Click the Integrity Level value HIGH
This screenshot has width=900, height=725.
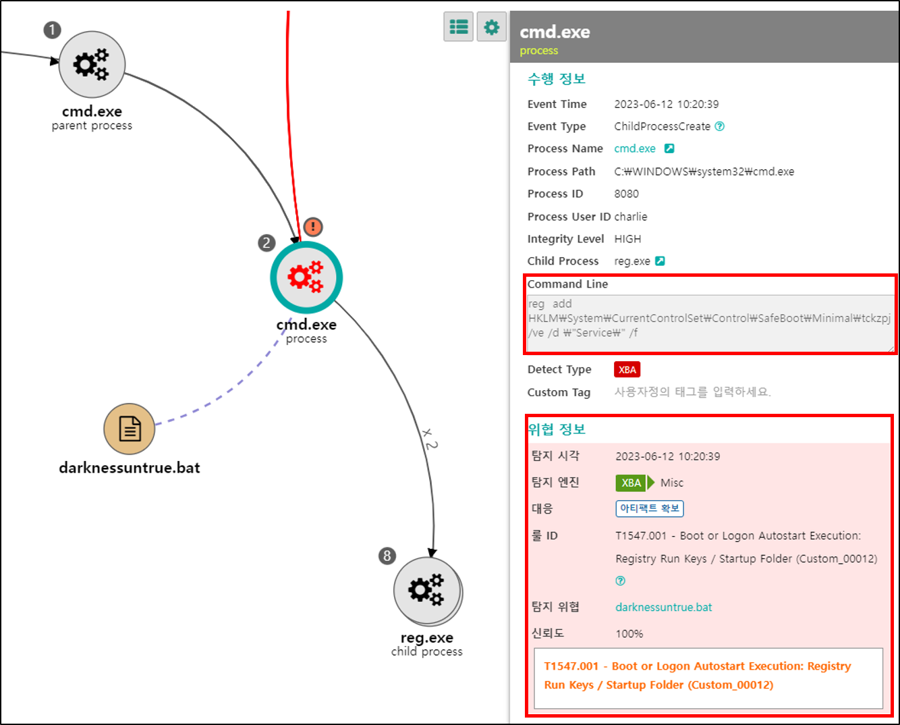point(627,239)
